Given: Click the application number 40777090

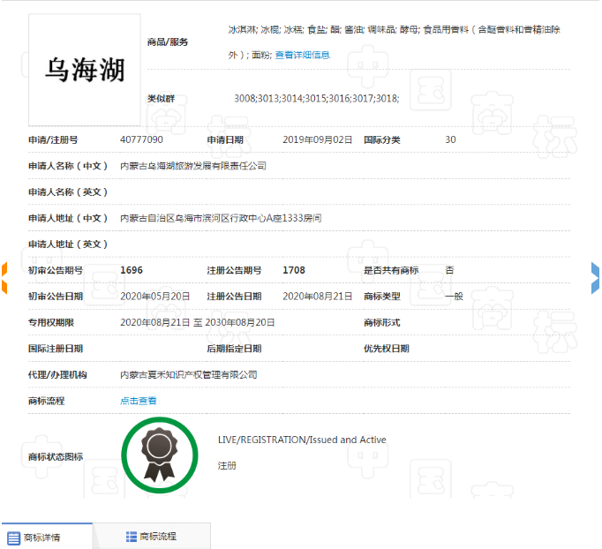Looking at the screenshot, I should click(x=141, y=139).
